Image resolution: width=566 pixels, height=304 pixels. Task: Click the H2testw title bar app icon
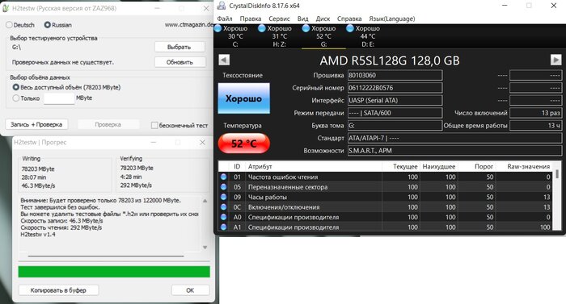click(6, 8)
